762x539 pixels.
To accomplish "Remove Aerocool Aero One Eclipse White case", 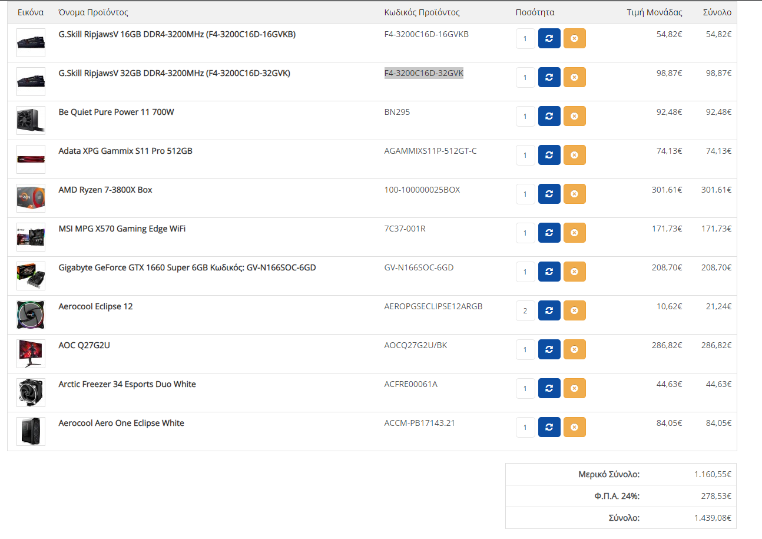I will point(575,427).
